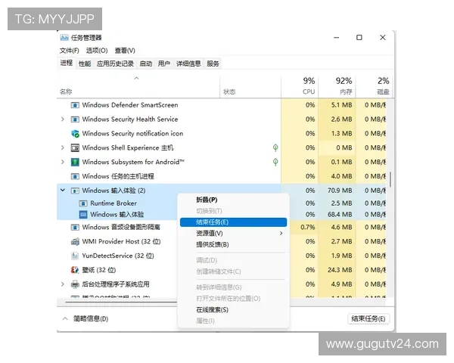Switch to the 详细信息 tab
The height and width of the screenshot is (363, 454).
point(188,64)
